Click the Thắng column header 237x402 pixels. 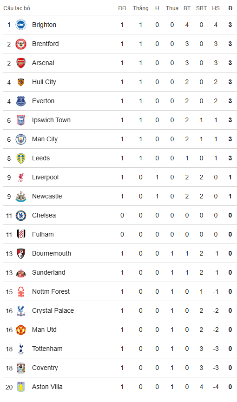[x=140, y=8]
